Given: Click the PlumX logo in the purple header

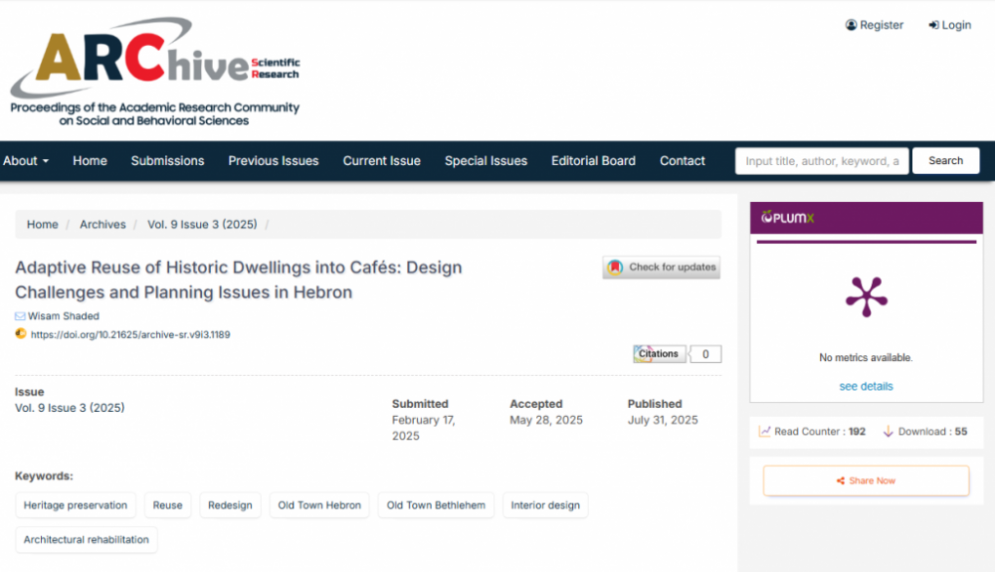Looking at the screenshot, I should click(x=787, y=218).
